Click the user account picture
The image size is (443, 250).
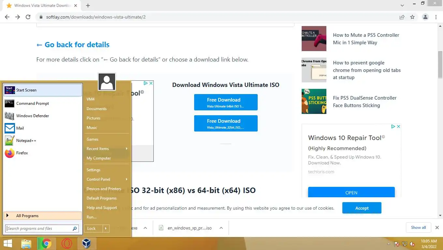pyautogui.click(x=107, y=82)
